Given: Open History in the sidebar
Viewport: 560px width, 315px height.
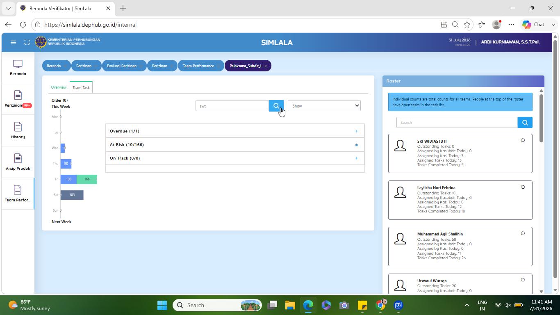Looking at the screenshot, I should click(x=18, y=131).
